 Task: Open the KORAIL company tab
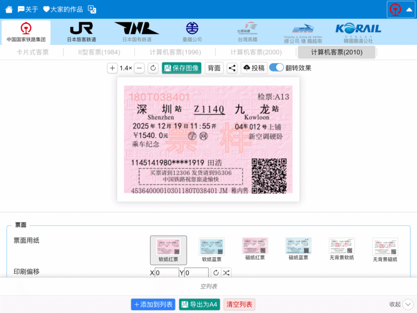(358, 32)
